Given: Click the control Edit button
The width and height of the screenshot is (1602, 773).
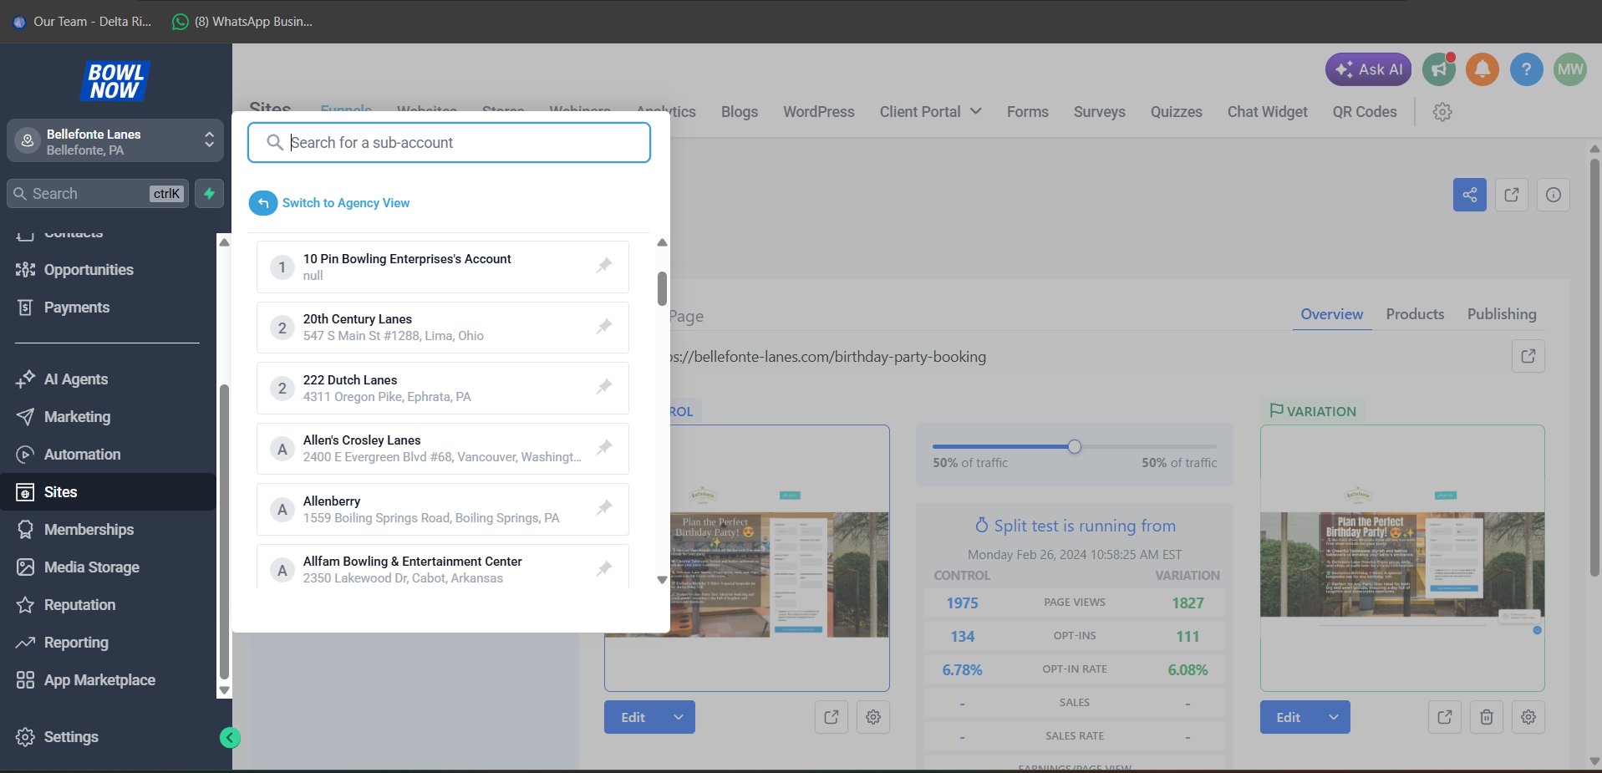Looking at the screenshot, I should click(x=633, y=717).
